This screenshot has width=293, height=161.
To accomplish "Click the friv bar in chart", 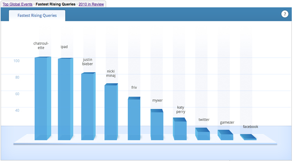I will pos(134,119).
